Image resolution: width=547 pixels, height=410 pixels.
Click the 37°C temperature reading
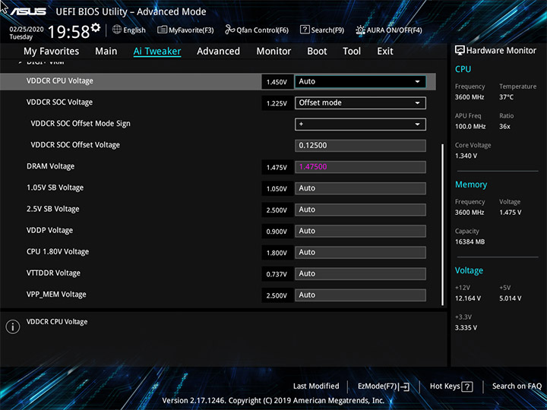click(x=506, y=97)
